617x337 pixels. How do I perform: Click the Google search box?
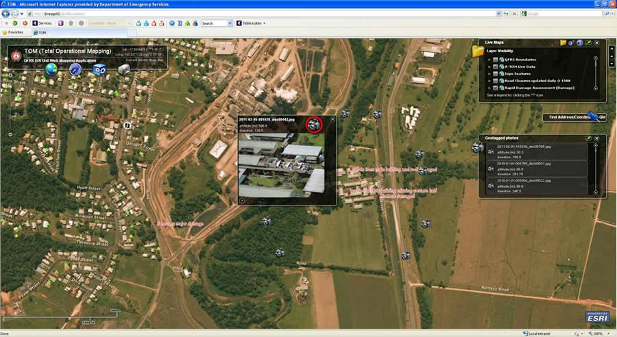point(562,14)
